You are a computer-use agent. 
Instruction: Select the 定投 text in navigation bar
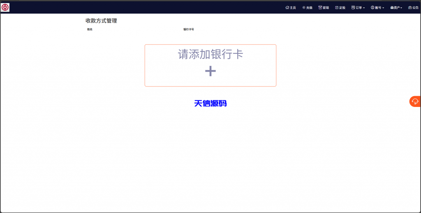pyautogui.click(x=342, y=8)
